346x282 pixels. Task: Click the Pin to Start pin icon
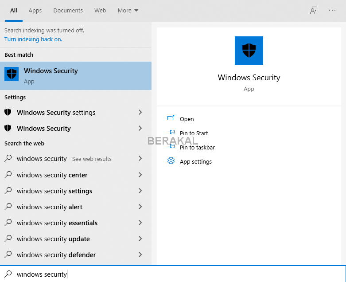[171, 133]
